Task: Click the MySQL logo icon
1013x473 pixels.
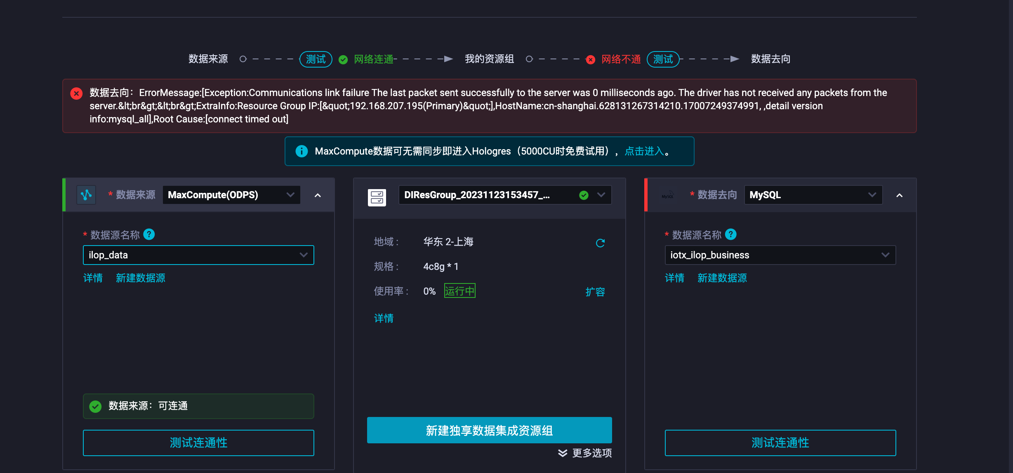Action: 667,195
